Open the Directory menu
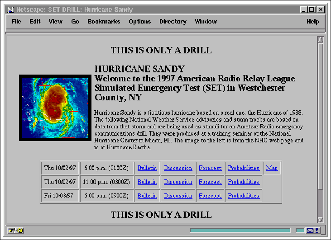Screen dimensions: 331x240 coord(173,22)
